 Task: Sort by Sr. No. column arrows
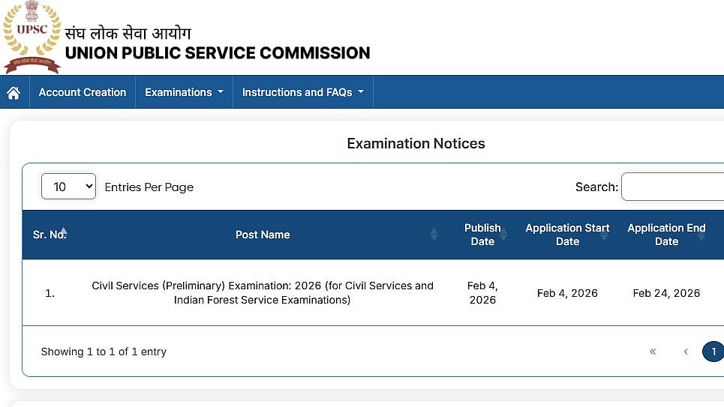point(64,234)
